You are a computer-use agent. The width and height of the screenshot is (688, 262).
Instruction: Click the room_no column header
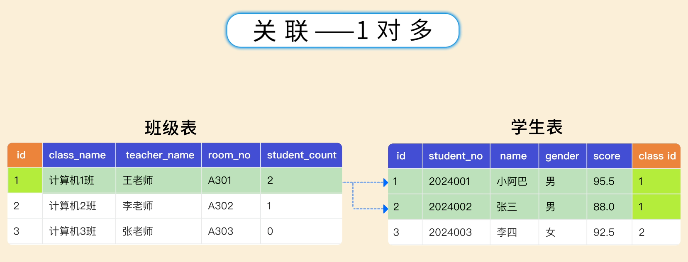point(229,155)
